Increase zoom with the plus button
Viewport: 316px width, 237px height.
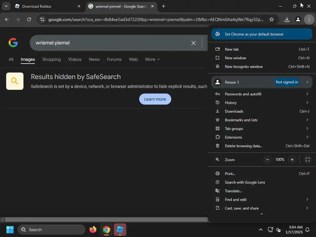292,160
